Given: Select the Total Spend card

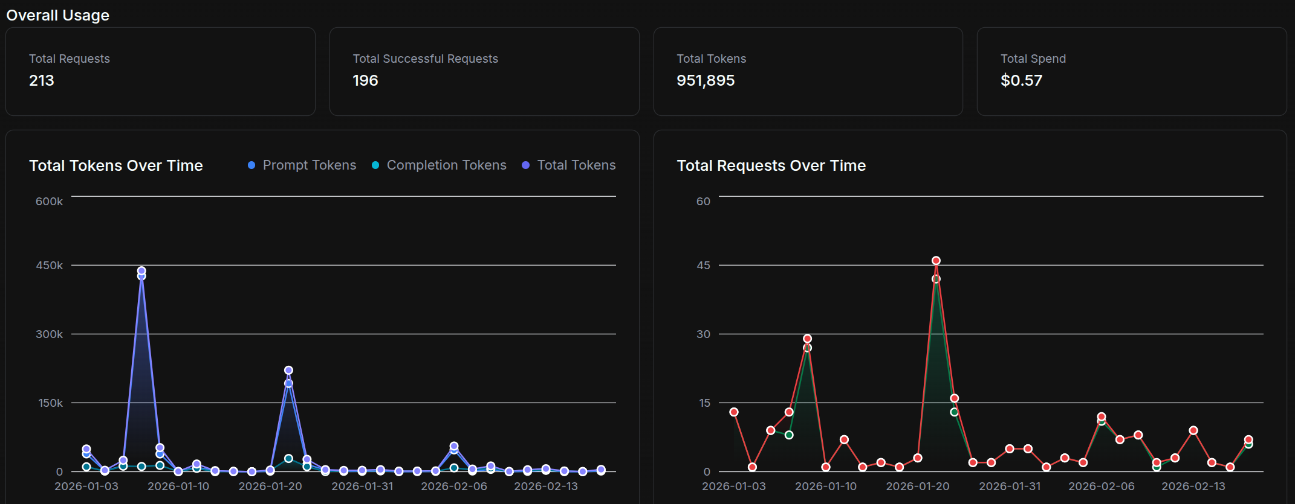Looking at the screenshot, I should [1131, 71].
